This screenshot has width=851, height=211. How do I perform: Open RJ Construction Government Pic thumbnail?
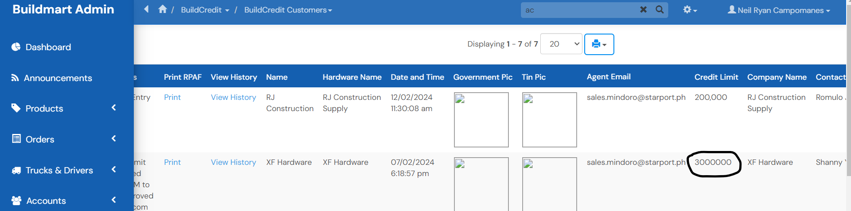pos(481,120)
